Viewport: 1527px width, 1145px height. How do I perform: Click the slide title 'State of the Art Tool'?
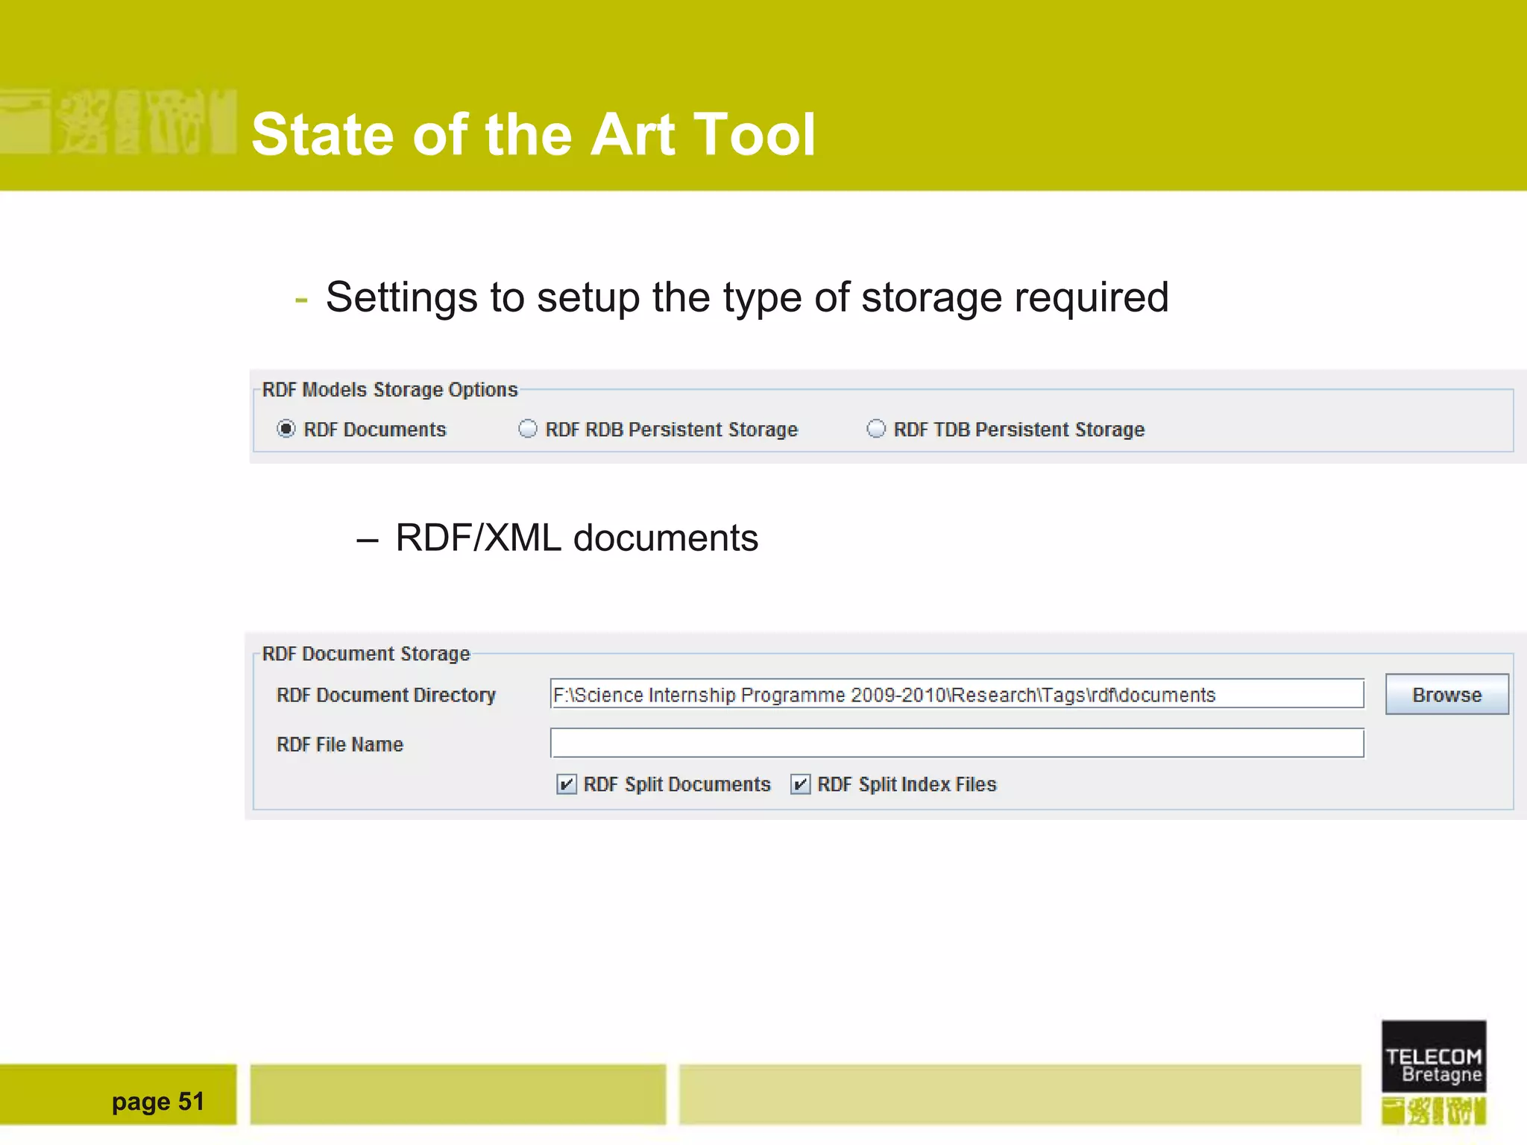click(533, 135)
